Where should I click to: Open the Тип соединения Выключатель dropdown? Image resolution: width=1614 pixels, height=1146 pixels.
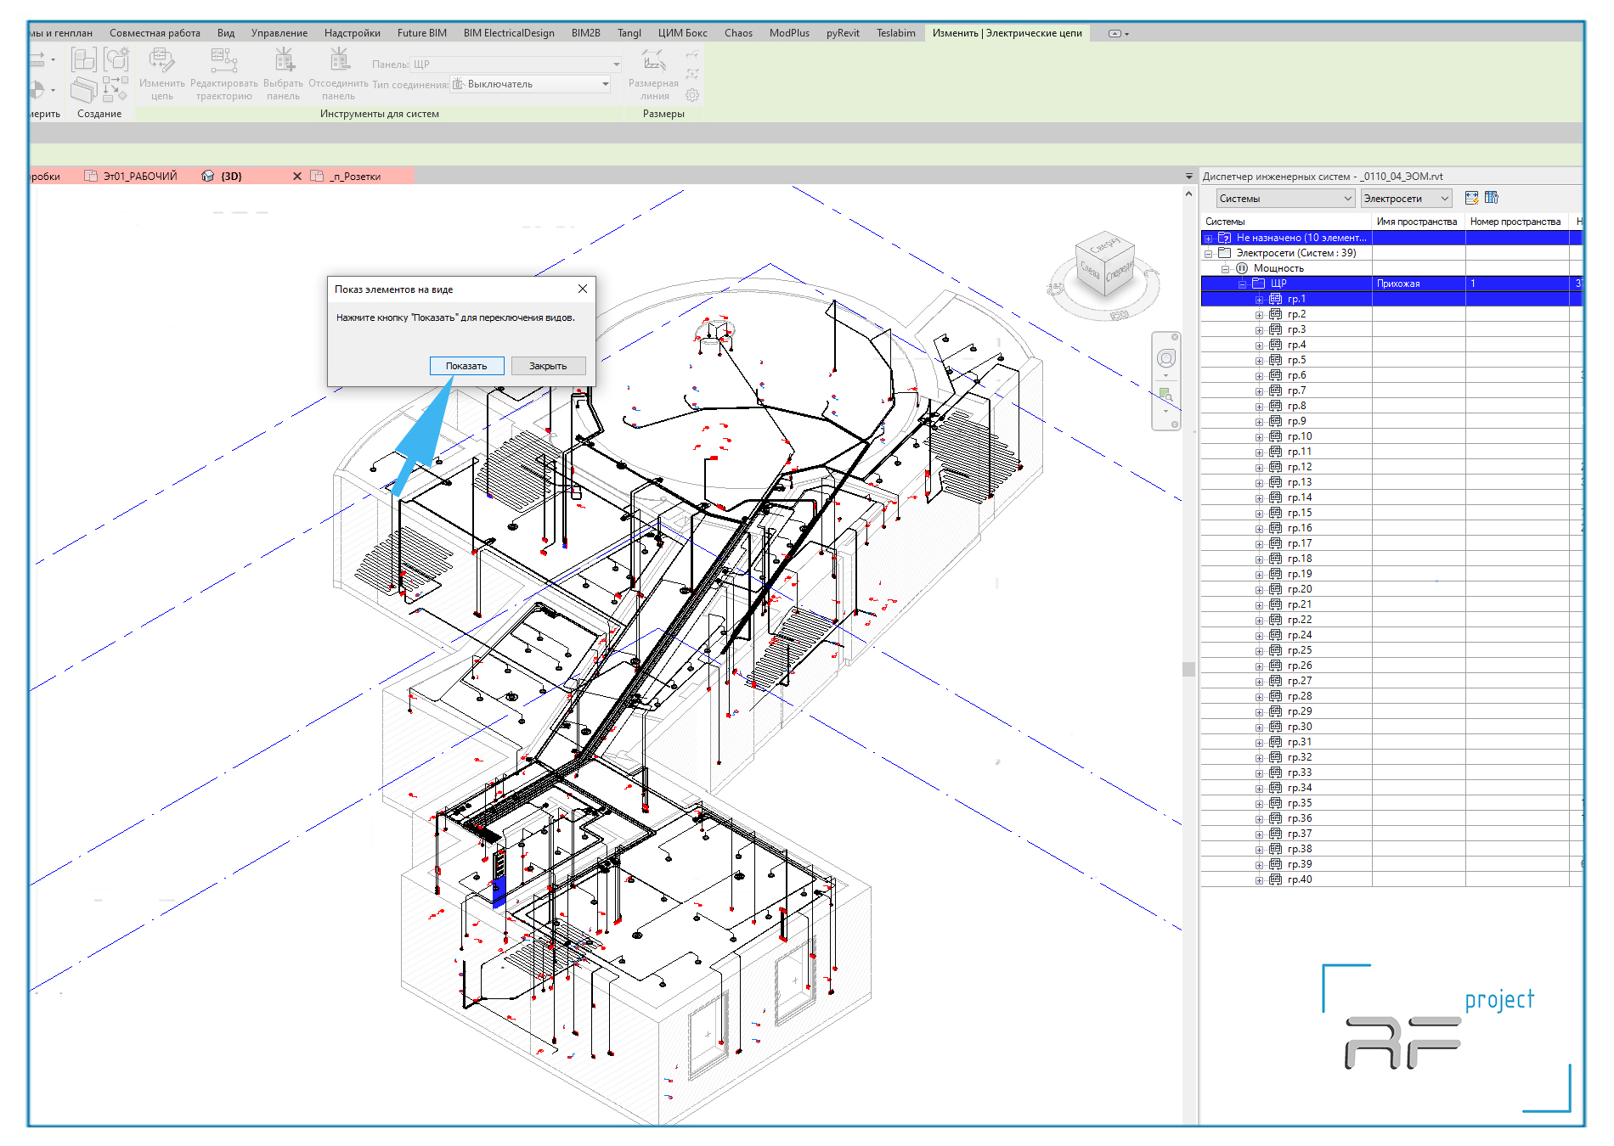(606, 84)
